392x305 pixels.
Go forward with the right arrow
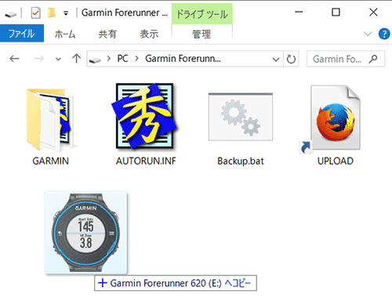39,59
